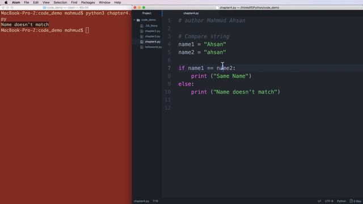Image resolution: width=363 pixels, height=204 pixels.
Task: Click "Name doesn't match" string in editor
Action: 245,92
